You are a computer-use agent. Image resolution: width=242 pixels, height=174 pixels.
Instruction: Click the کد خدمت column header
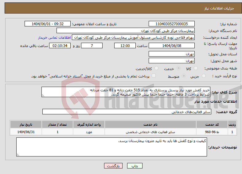pyautogui.click(x=212, y=125)
